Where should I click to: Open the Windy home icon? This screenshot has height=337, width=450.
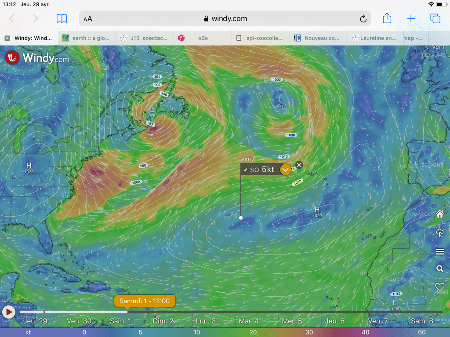[x=439, y=214]
